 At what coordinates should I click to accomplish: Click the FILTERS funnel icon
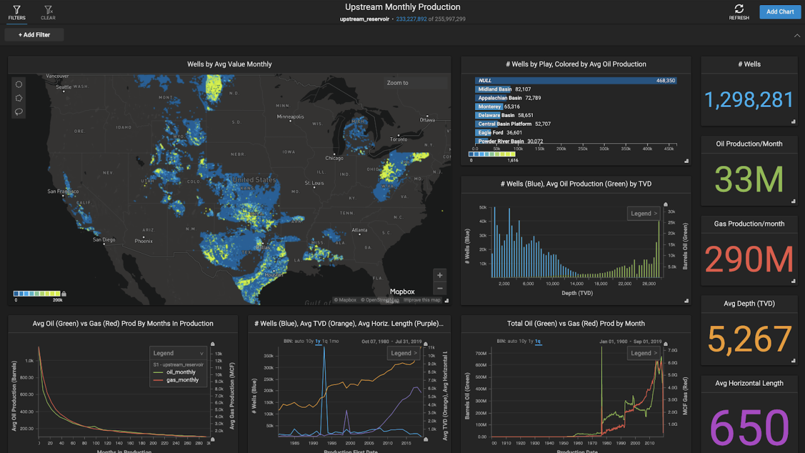coord(17,9)
